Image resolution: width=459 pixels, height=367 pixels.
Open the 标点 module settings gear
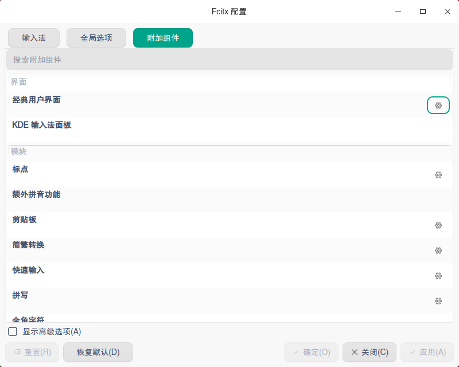438,175
